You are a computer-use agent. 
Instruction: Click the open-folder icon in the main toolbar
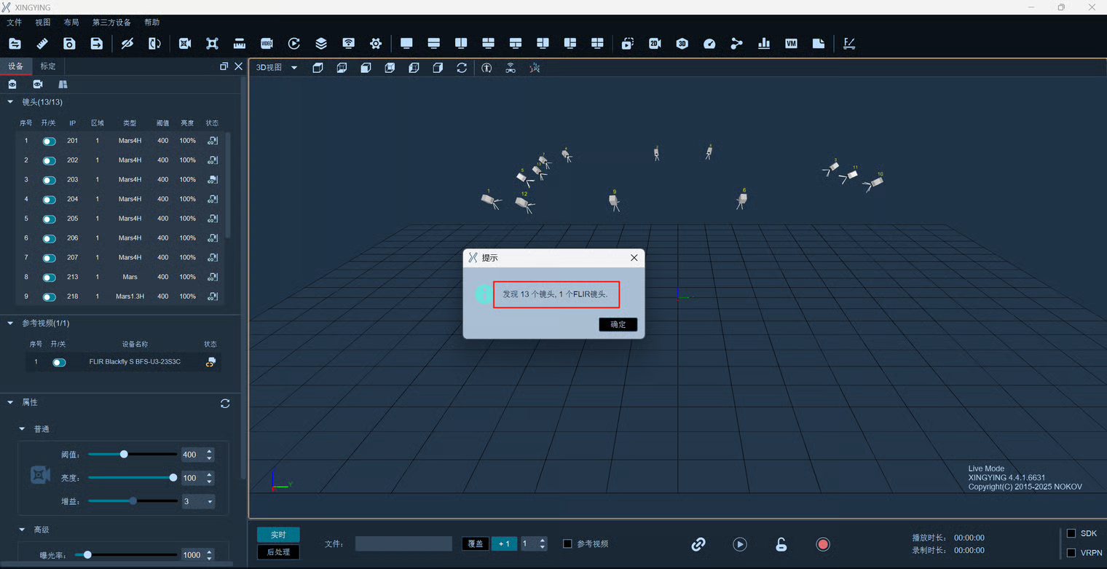coord(15,44)
